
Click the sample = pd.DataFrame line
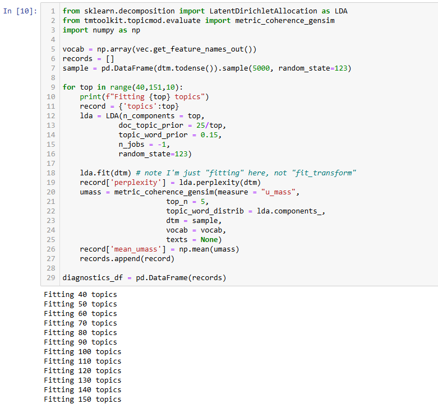click(207, 68)
